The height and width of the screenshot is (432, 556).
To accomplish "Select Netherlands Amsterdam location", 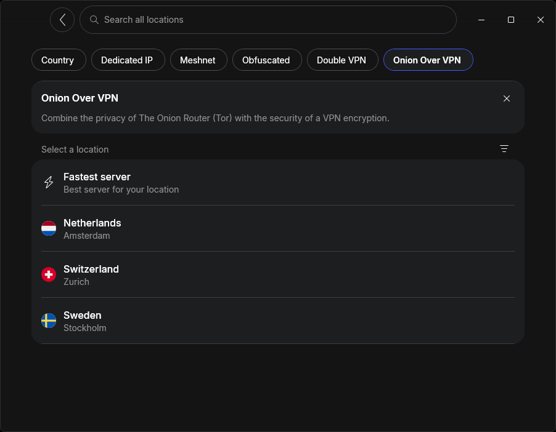I will click(277, 228).
